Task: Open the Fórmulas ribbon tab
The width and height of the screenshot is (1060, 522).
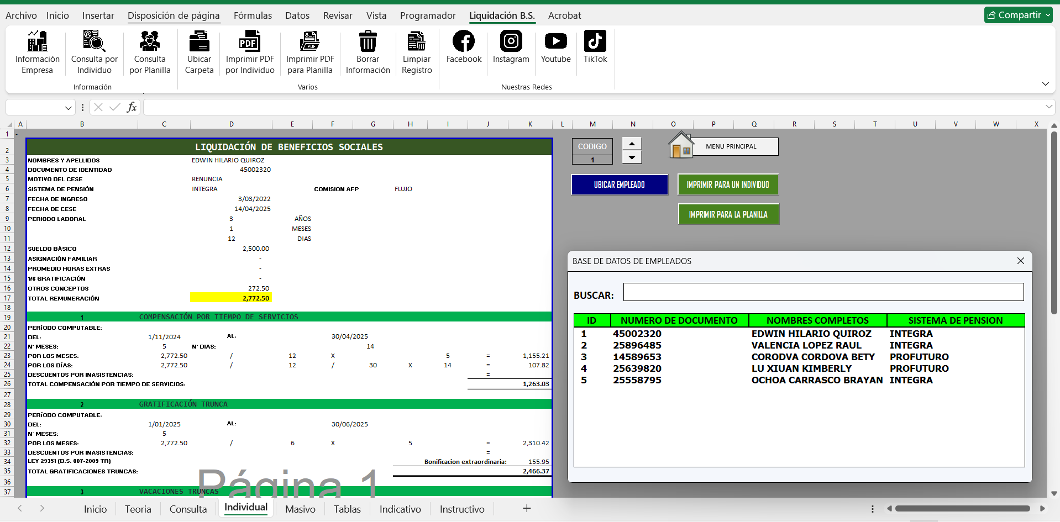Action: [253, 15]
